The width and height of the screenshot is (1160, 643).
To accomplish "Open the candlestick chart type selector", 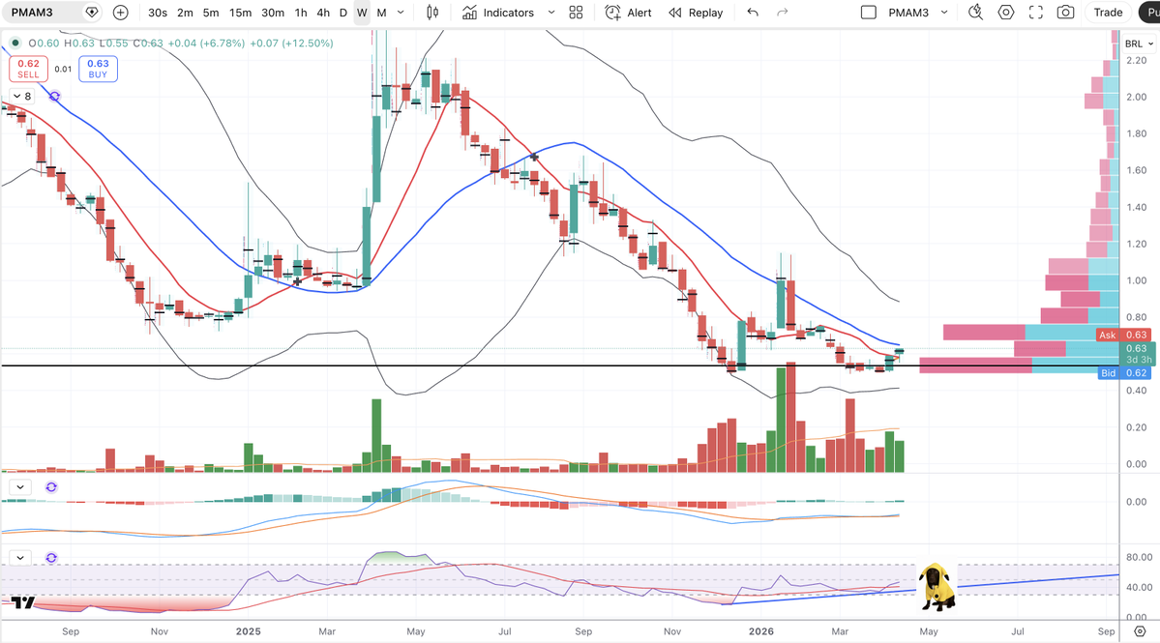I will pyautogui.click(x=432, y=13).
